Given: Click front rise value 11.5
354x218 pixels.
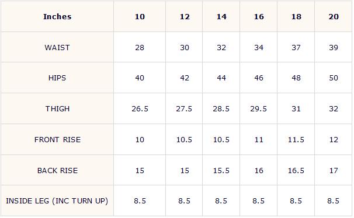Looking at the screenshot, I should [296, 140].
